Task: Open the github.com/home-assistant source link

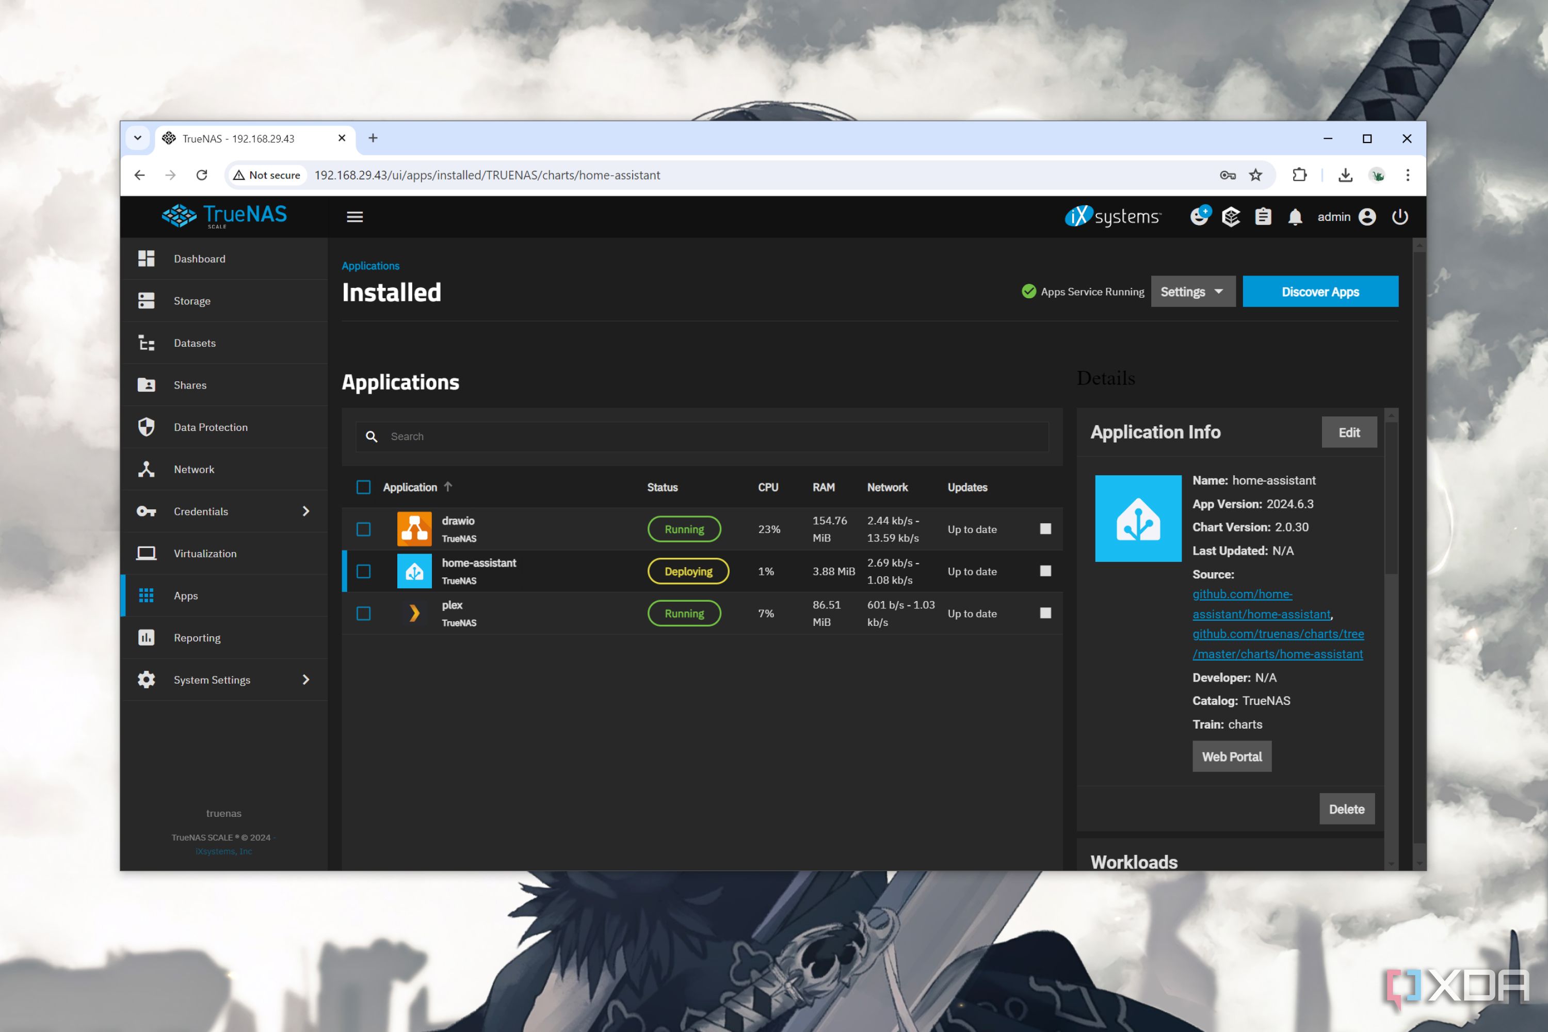Action: click(1262, 604)
